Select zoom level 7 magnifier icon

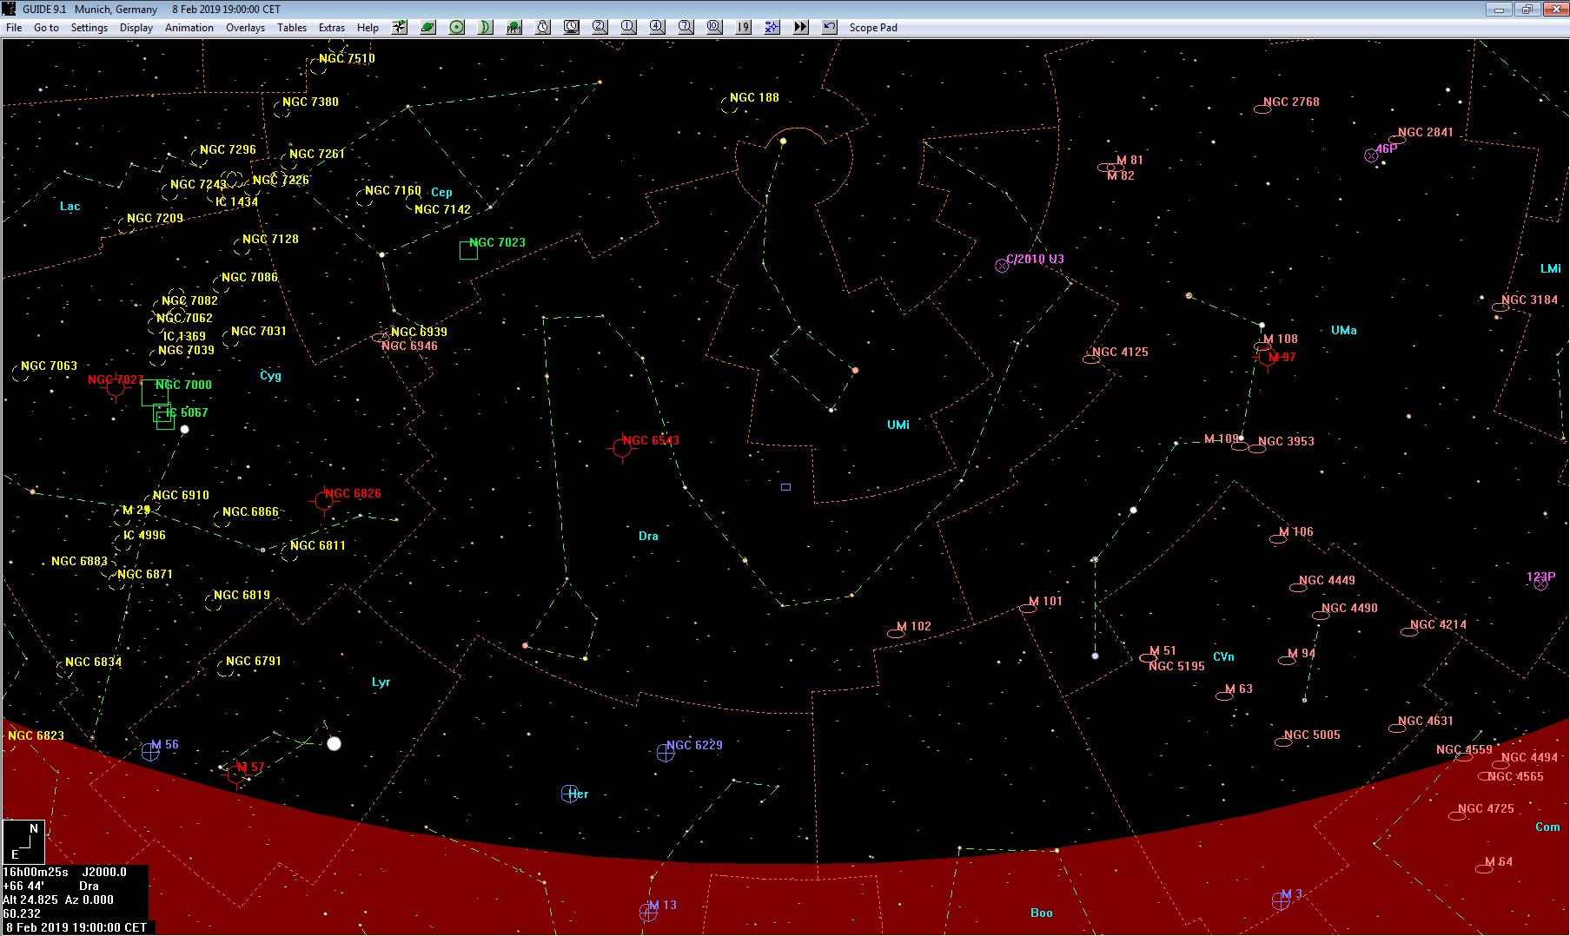pyautogui.click(x=686, y=27)
